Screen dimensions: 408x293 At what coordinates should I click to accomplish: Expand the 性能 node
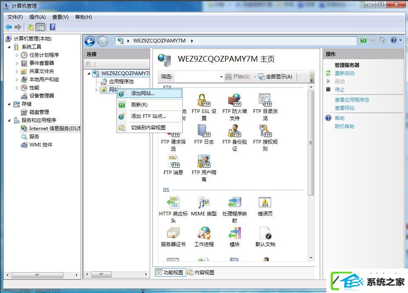click(x=17, y=88)
